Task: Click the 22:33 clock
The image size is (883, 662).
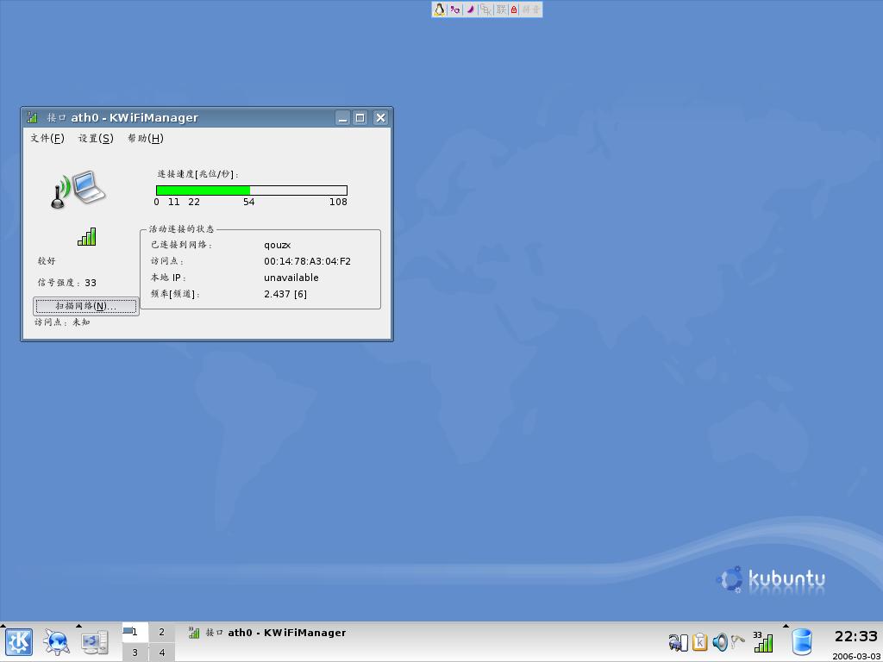Action: [x=856, y=637]
